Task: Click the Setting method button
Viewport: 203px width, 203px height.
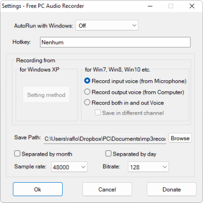Action: click(46, 95)
